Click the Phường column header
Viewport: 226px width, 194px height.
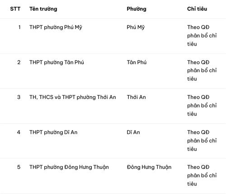(x=137, y=9)
